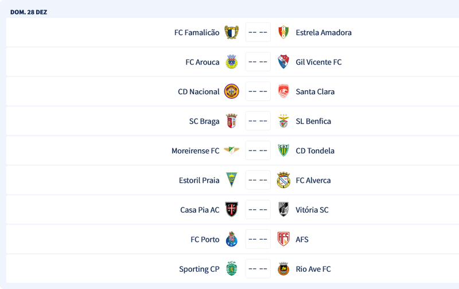Click the Moreirense FC crest
Viewport: 459px width, 289px height.
231,151
